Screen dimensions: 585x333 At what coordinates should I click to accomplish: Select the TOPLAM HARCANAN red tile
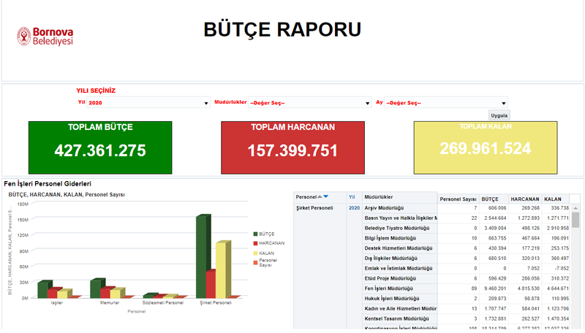point(293,148)
